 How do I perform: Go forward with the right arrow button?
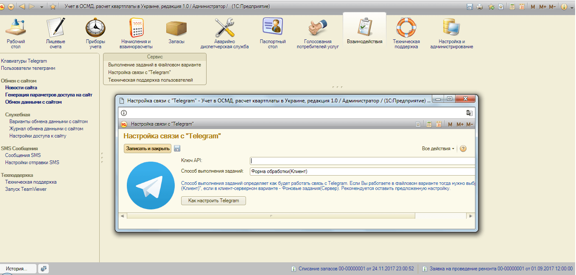coord(31,6)
